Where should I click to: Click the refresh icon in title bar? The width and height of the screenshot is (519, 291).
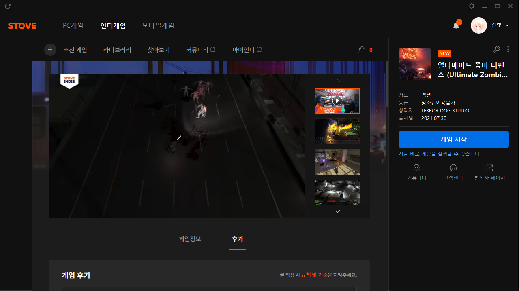point(8,6)
